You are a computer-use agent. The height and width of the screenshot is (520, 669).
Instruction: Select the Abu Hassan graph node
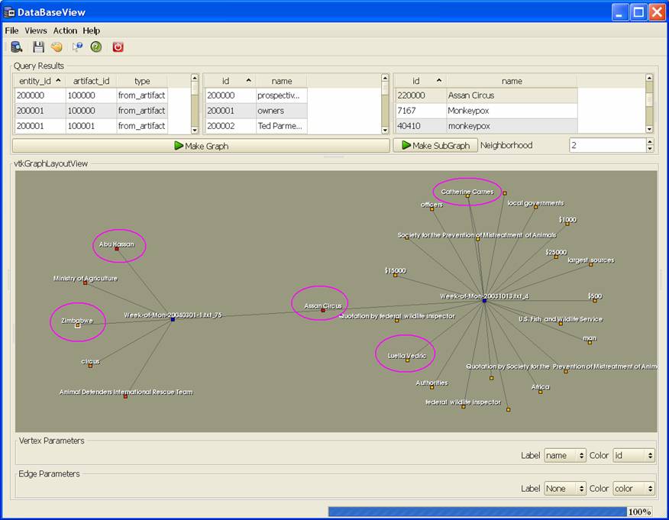coord(116,248)
